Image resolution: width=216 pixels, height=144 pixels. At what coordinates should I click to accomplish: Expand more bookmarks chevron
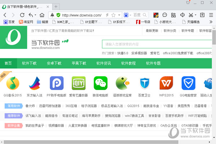[x=211, y=22]
